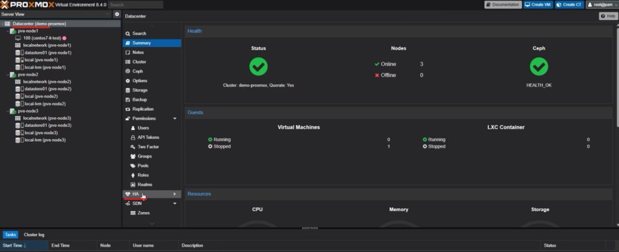Open the Search menu item
The width and height of the screenshot is (619, 252).
tap(152, 33)
